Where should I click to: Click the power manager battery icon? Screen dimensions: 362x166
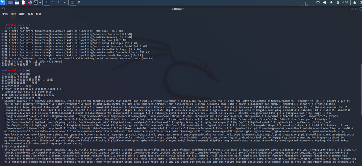338,3
